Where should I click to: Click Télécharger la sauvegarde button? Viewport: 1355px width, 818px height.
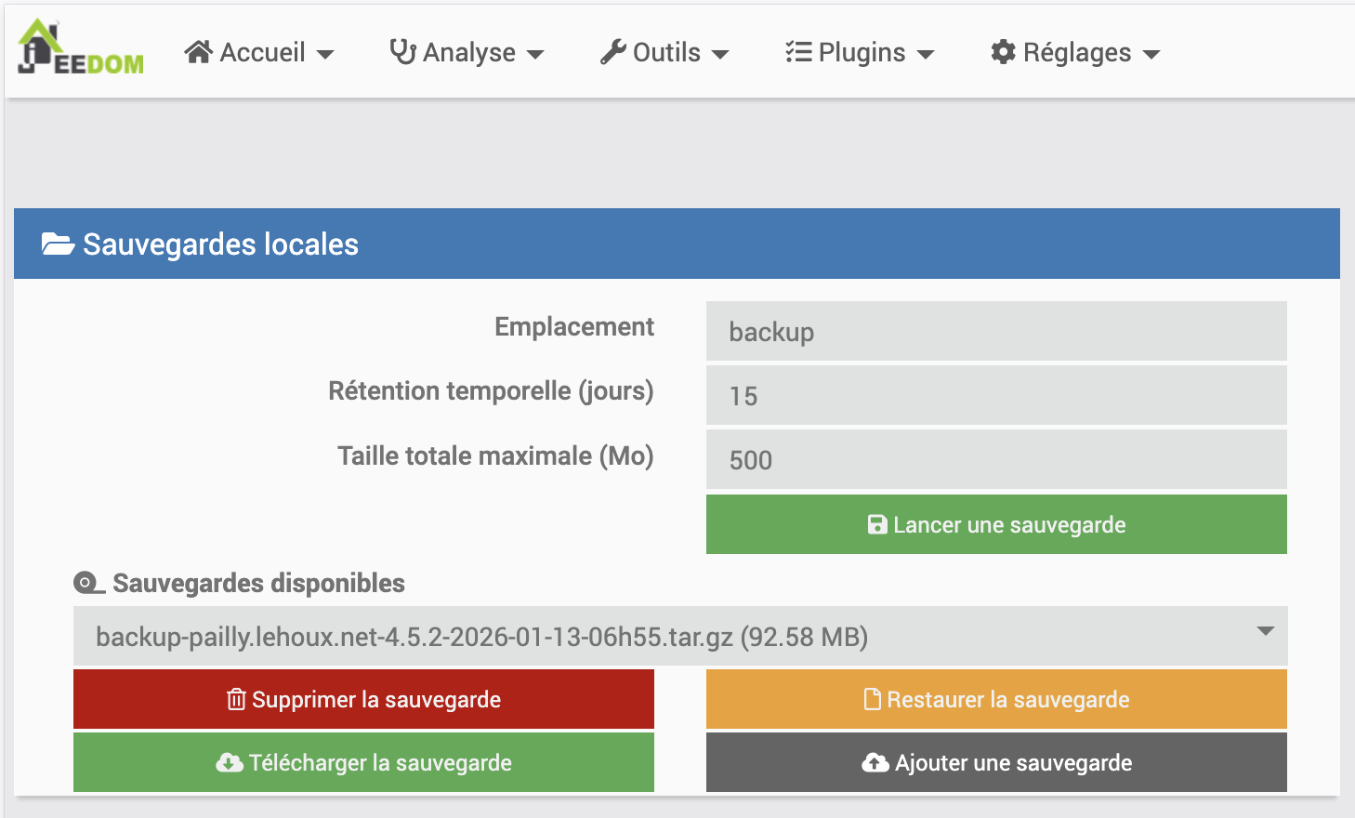(363, 762)
